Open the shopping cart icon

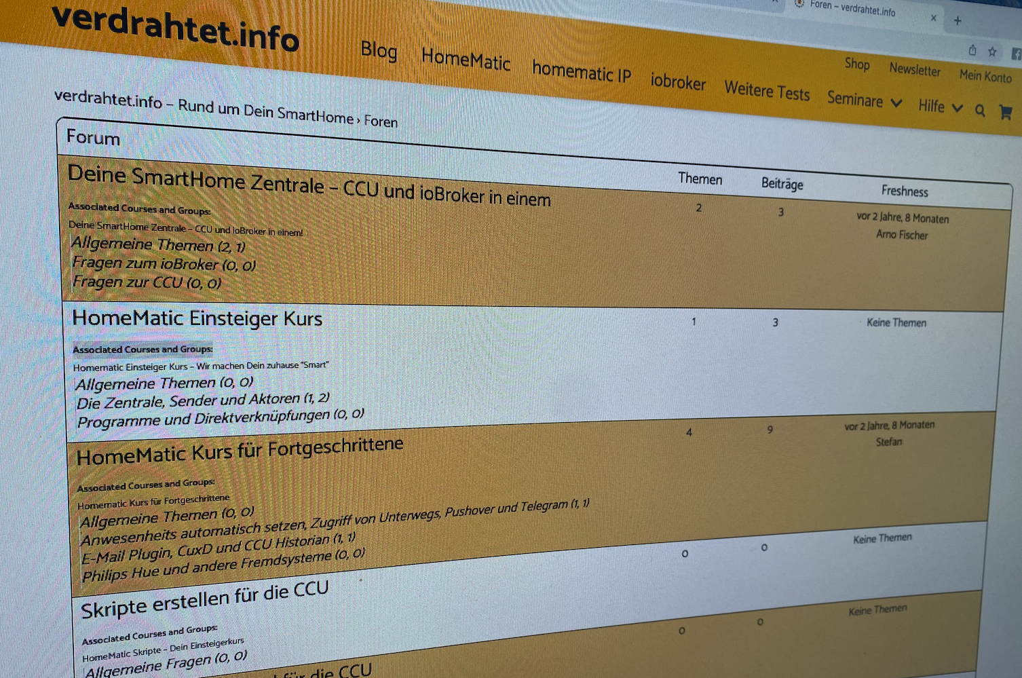[x=1006, y=113]
